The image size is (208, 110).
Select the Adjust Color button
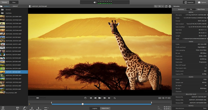(105, 108)
